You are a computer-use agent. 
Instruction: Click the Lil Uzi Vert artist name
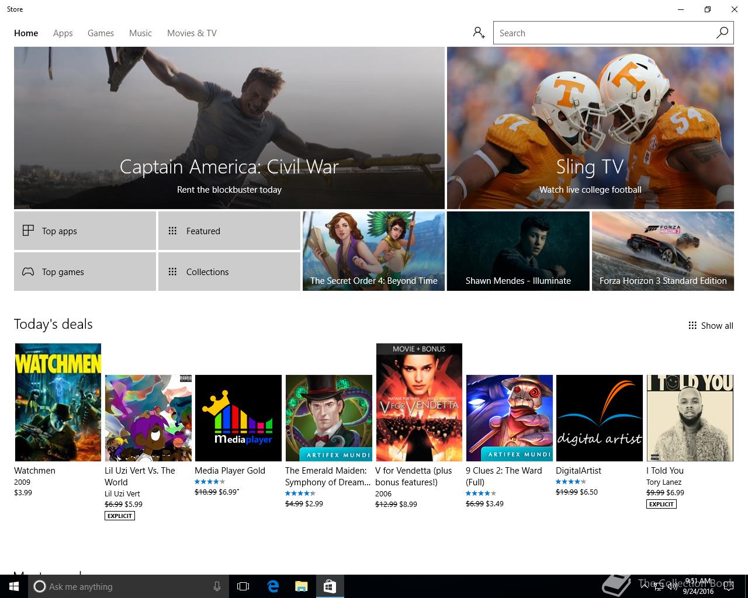122,493
